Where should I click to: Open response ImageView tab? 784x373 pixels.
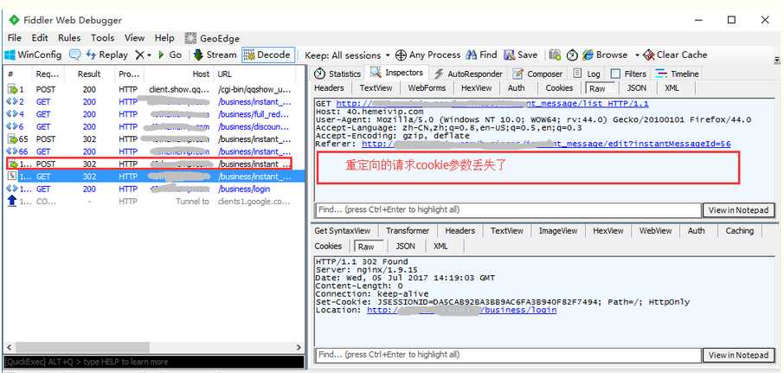click(558, 230)
